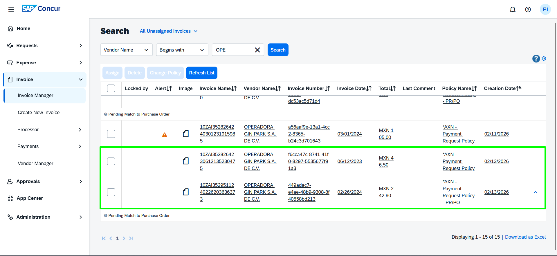Check the invoice dated 02/26/2024
This screenshot has height=256, width=557.
click(111, 192)
